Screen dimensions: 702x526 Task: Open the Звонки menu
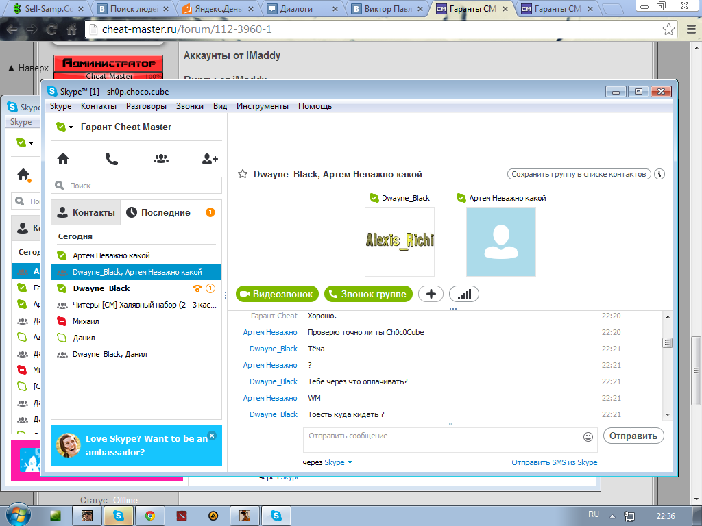click(x=189, y=106)
